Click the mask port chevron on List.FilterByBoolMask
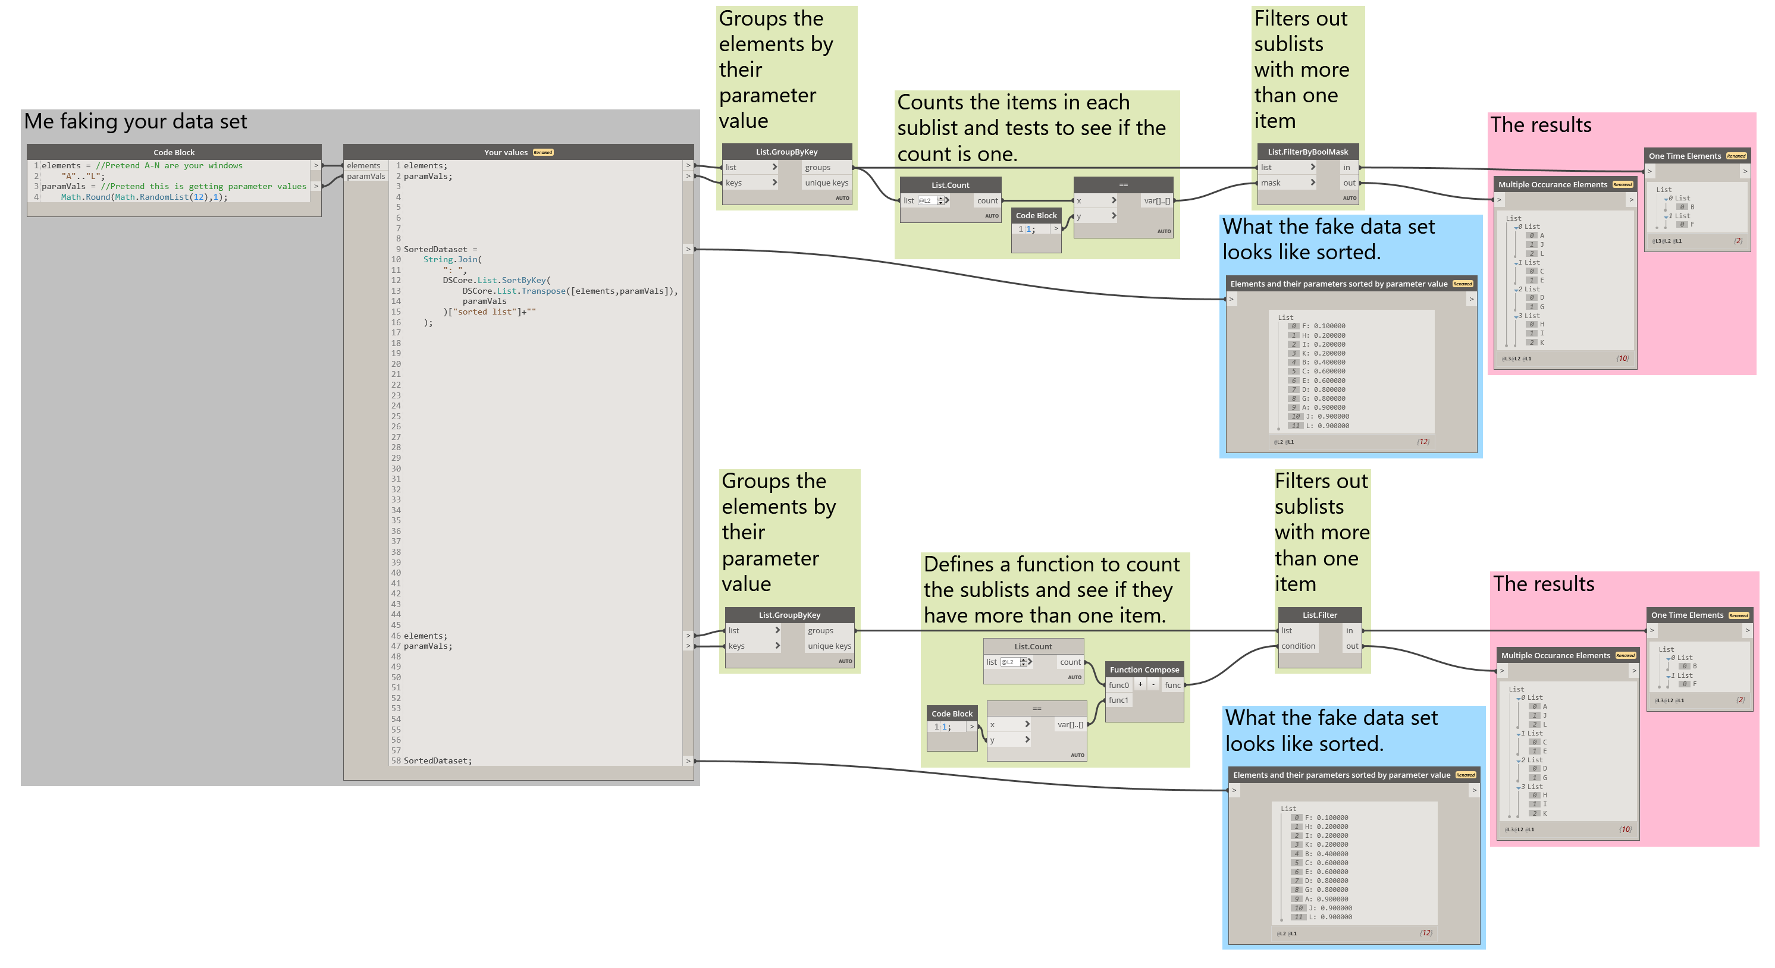This screenshot has height=968, width=1775. 1313,183
